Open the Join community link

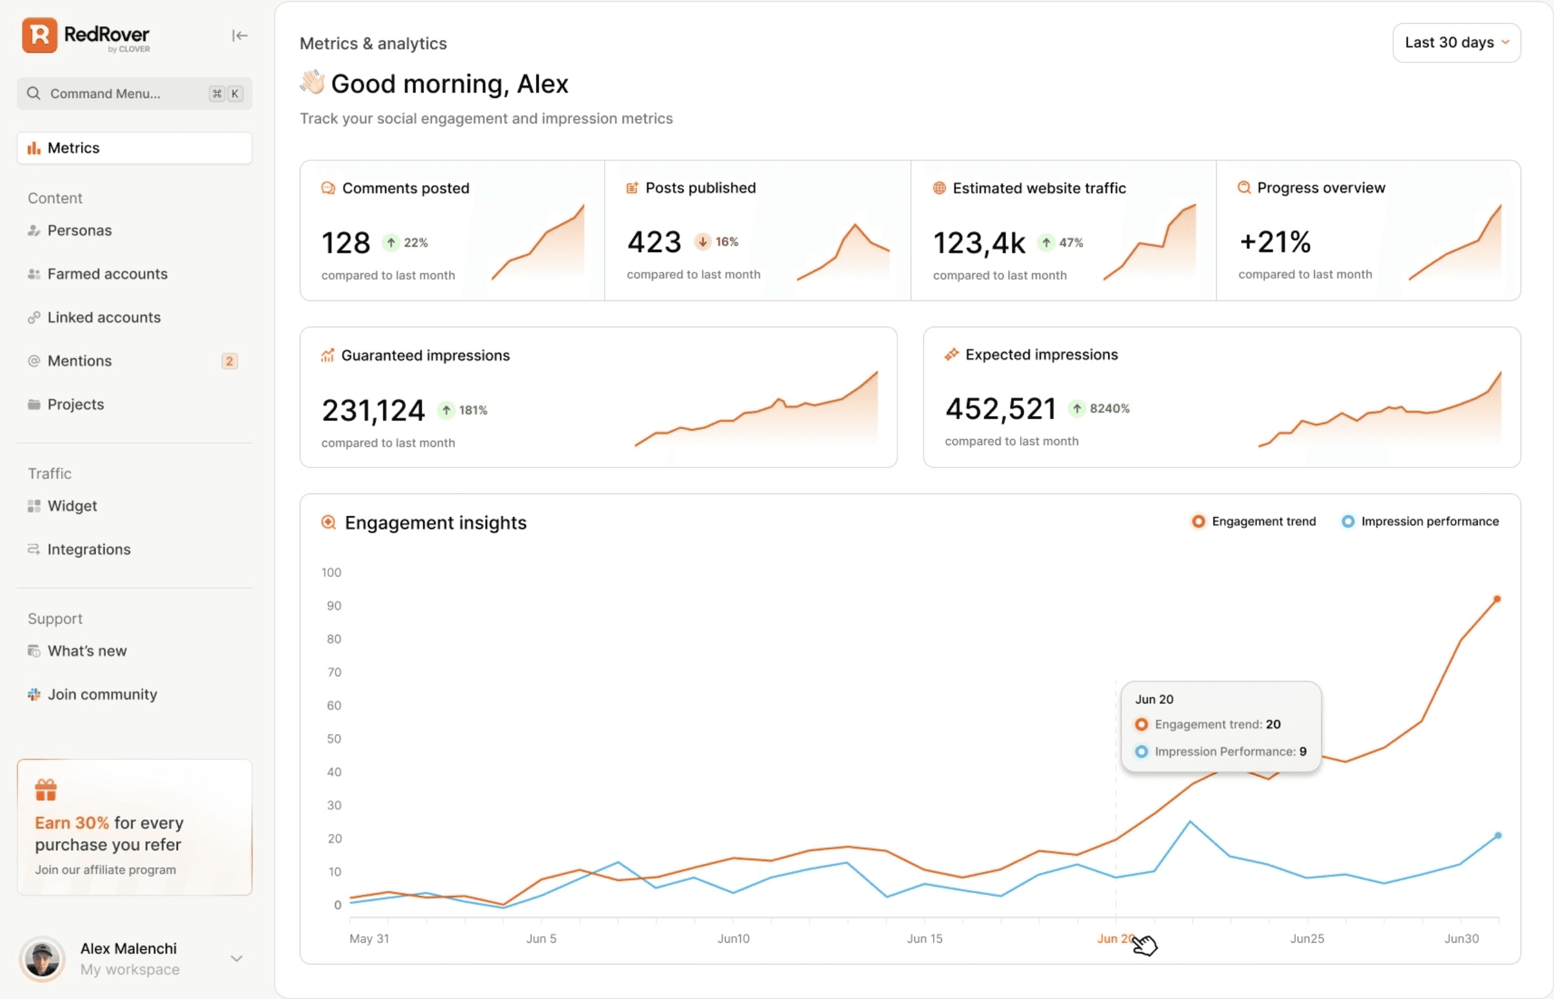click(x=102, y=694)
